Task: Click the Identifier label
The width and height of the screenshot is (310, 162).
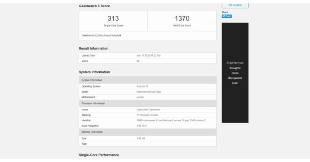Action: (x=86, y=120)
